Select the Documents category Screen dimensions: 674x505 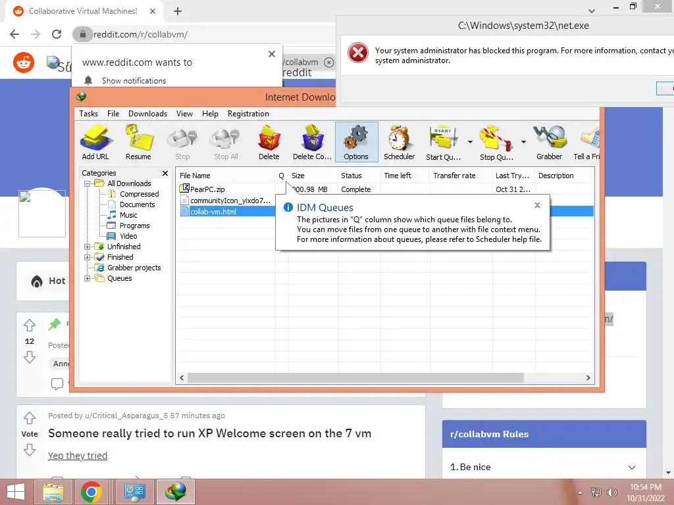tap(137, 205)
